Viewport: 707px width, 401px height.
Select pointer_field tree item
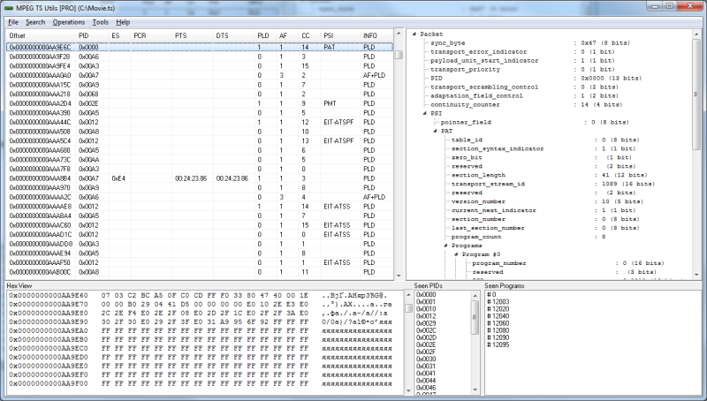tap(466, 122)
